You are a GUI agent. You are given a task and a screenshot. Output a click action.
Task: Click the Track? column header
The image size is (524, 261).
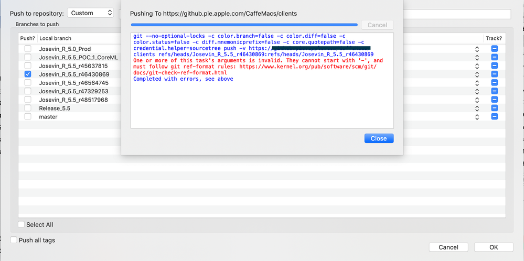click(494, 38)
